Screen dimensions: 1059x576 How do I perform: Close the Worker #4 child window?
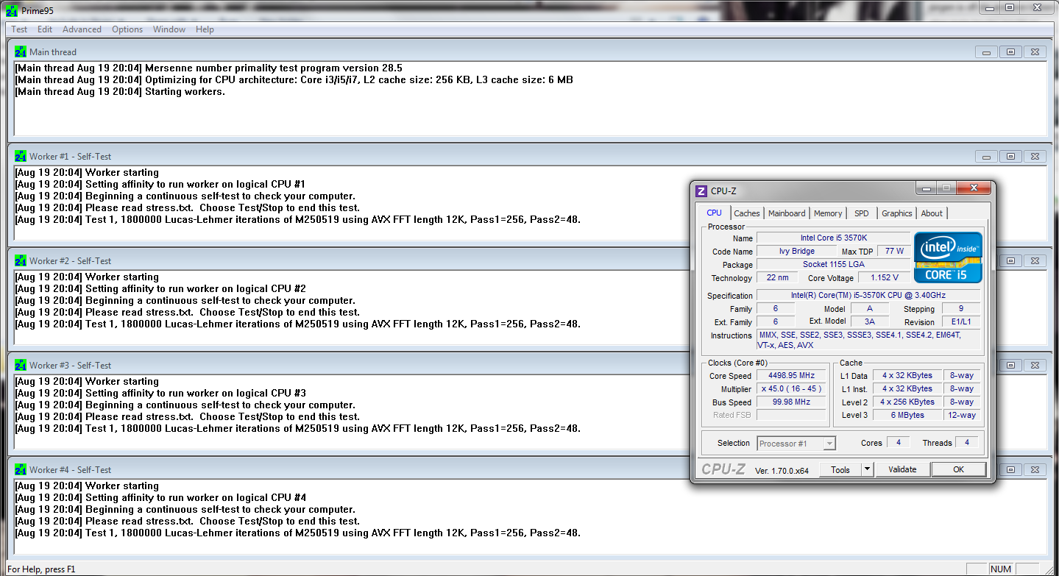tap(1035, 470)
